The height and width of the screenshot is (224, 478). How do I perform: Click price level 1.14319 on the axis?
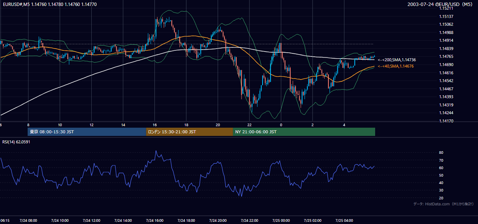tap(446, 105)
